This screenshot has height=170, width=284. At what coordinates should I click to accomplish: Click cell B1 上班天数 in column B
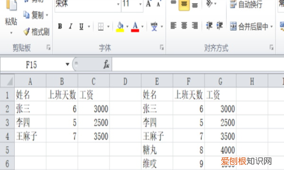(62, 94)
